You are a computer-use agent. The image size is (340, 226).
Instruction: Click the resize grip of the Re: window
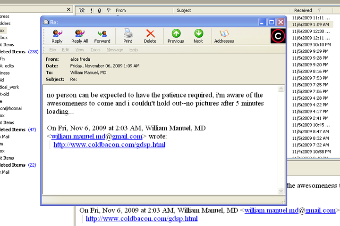(283, 202)
